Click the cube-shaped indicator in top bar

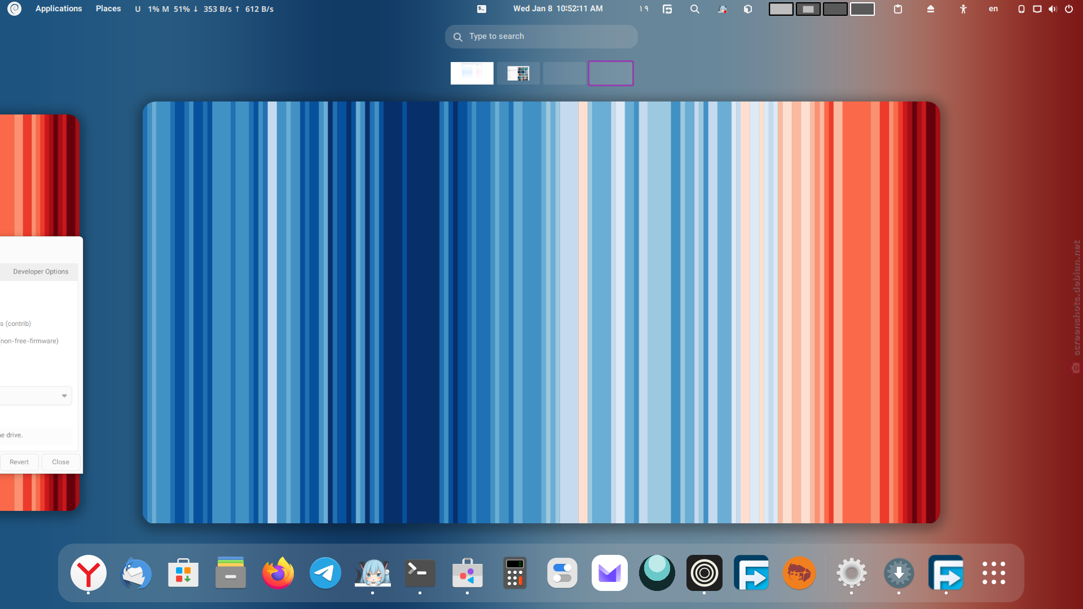pos(748,9)
